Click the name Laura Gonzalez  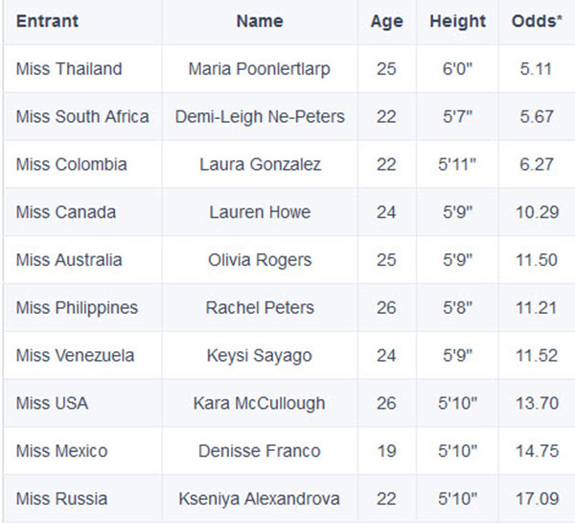(260, 164)
